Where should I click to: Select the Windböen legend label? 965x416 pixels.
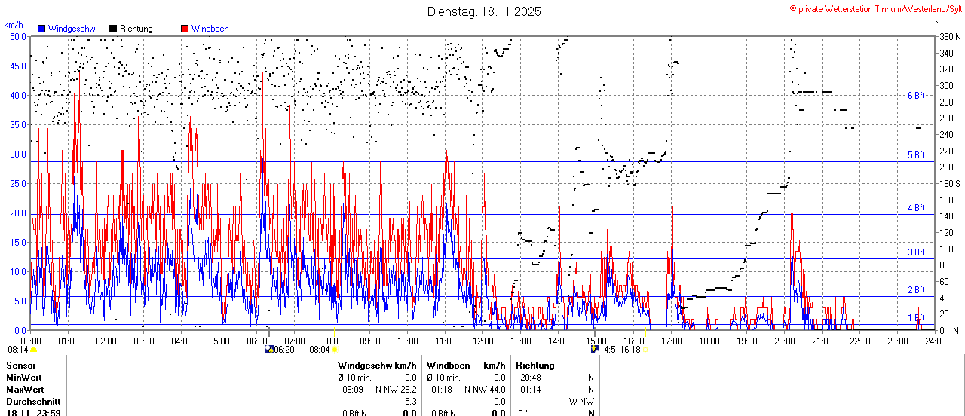pyautogui.click(x=210, y=29)
